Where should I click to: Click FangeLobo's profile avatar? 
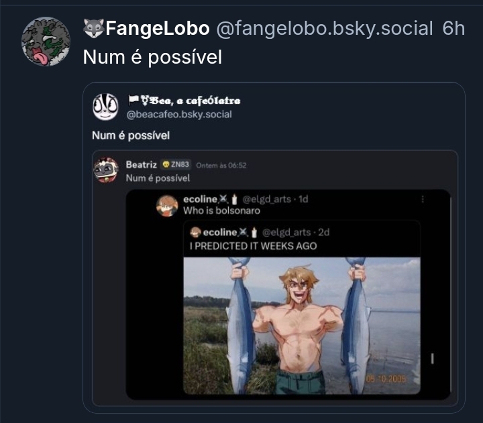[x=46, y=42]
